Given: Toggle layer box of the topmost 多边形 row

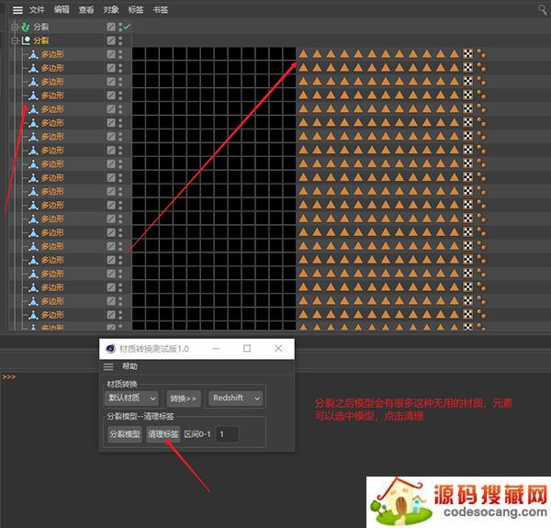Looking at the screenshot, I should (x=111, y=54).
